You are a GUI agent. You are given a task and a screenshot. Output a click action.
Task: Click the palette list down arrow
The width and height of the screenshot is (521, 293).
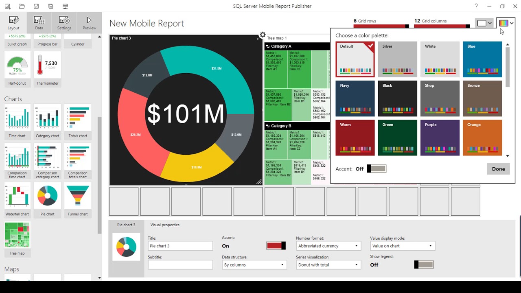tap(508, 156)
